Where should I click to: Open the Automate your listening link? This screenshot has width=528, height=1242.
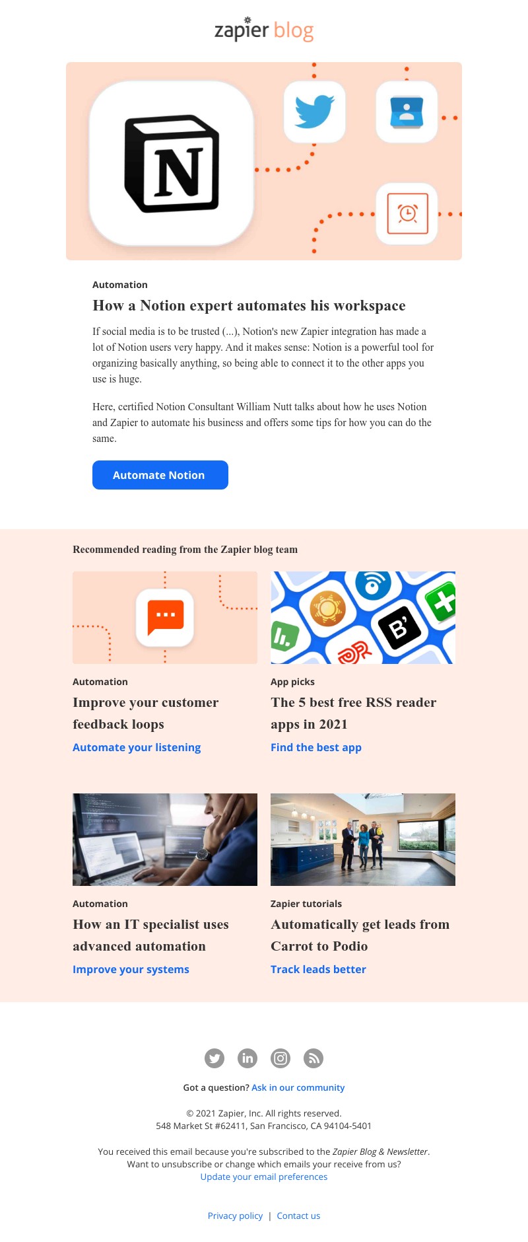coord(137,747)
